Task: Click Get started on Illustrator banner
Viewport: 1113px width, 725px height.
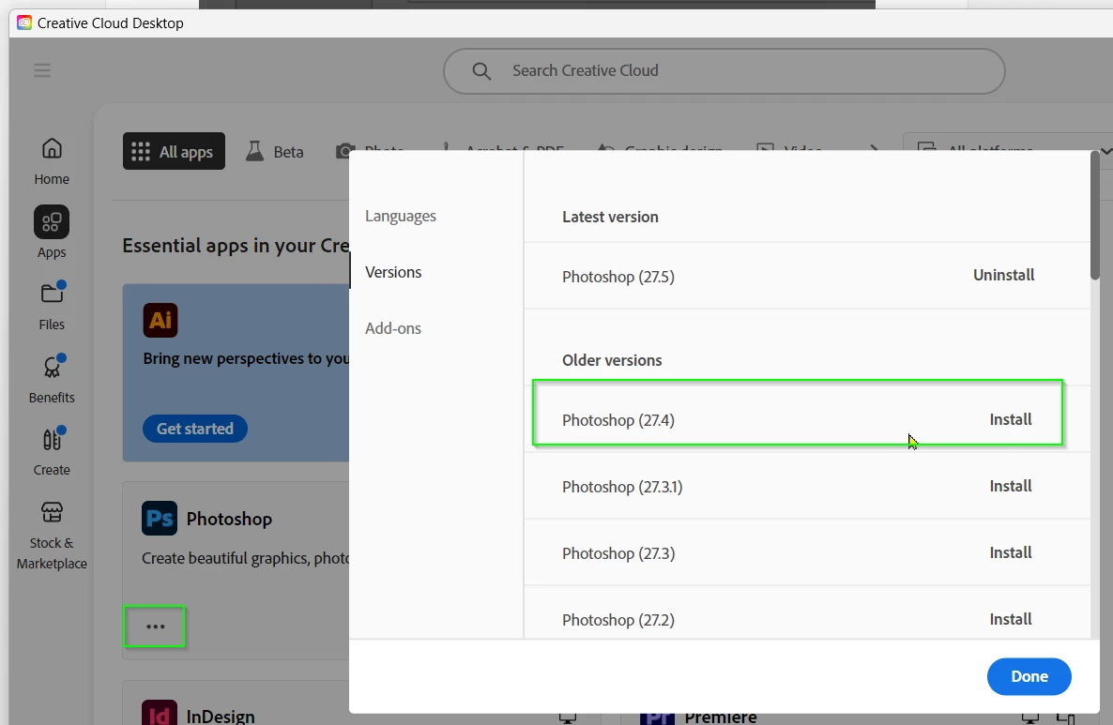Action: (x=195, y=429)
